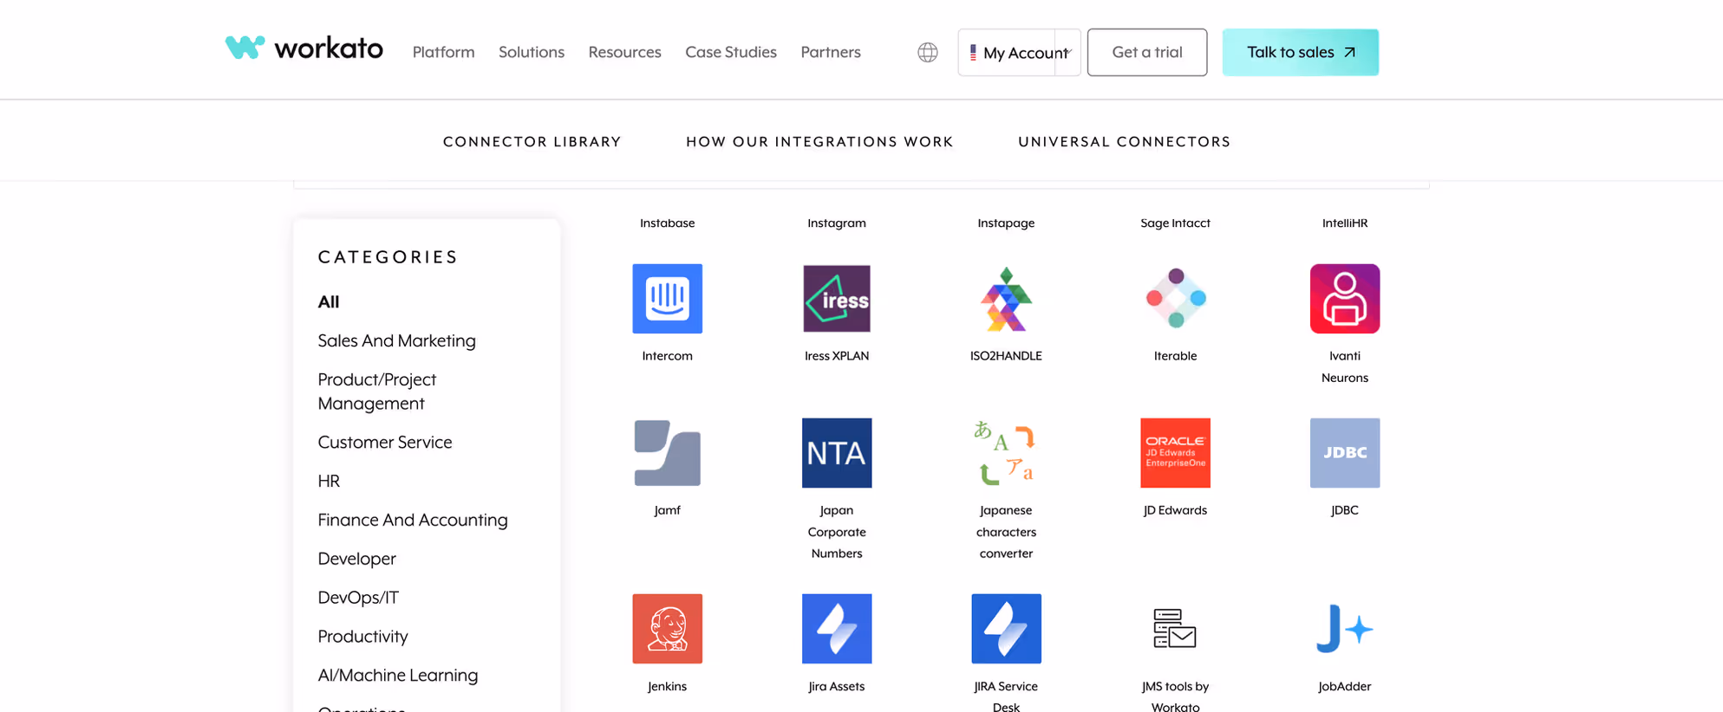Open the Solutions menu
Image resolution: width=1723 pixels, height=712 pixels.
(532, 52)
